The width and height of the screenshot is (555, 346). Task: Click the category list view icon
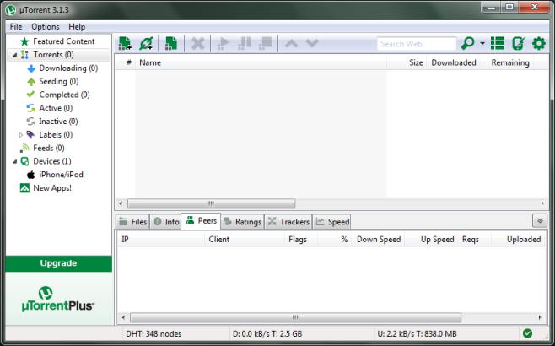pyautogui.click(x=498, y=43)
